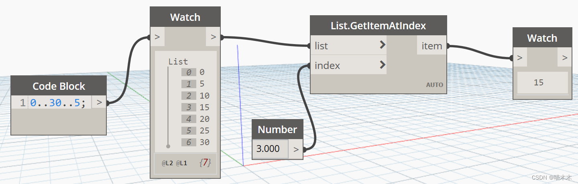Click the AUTO lacing label
Screen dimensions: 578x184
435,85
